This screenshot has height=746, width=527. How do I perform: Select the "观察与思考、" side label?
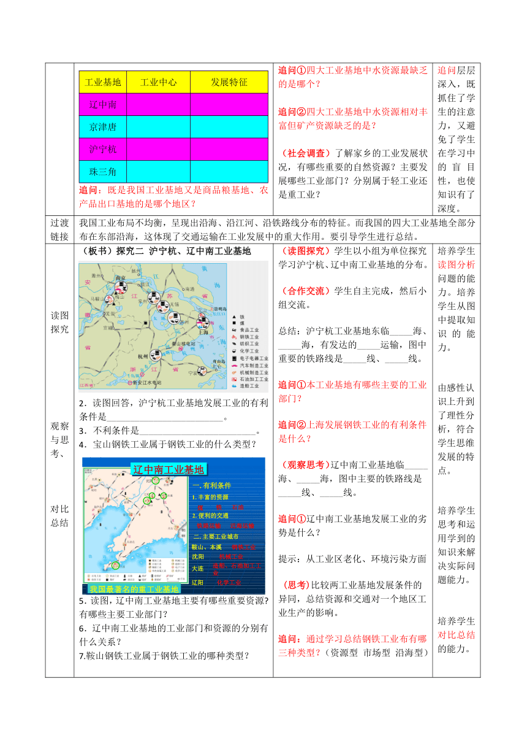[59, 440]
